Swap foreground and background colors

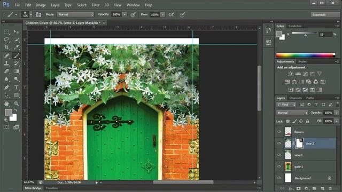(15, 110)
